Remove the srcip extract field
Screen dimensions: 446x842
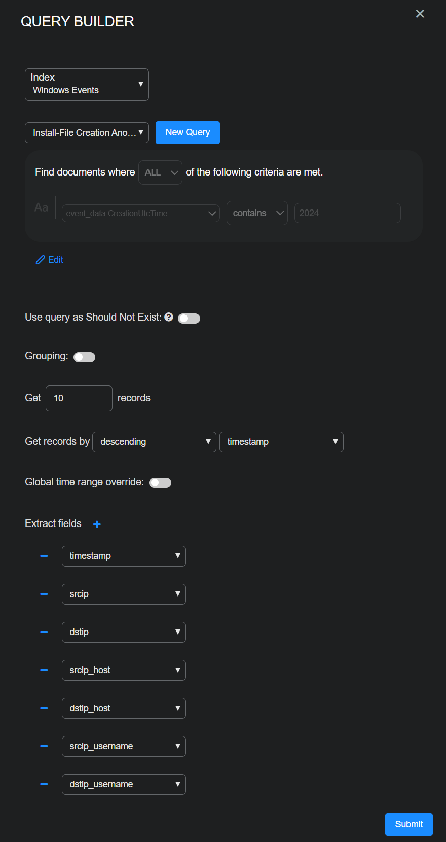tap(44, 594)
